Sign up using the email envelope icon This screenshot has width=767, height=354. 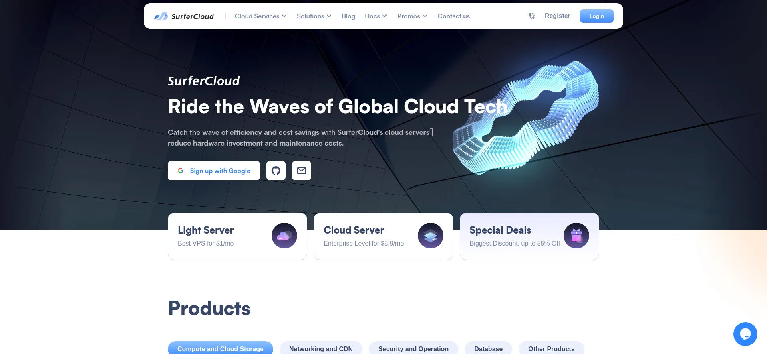pos(302,171)
